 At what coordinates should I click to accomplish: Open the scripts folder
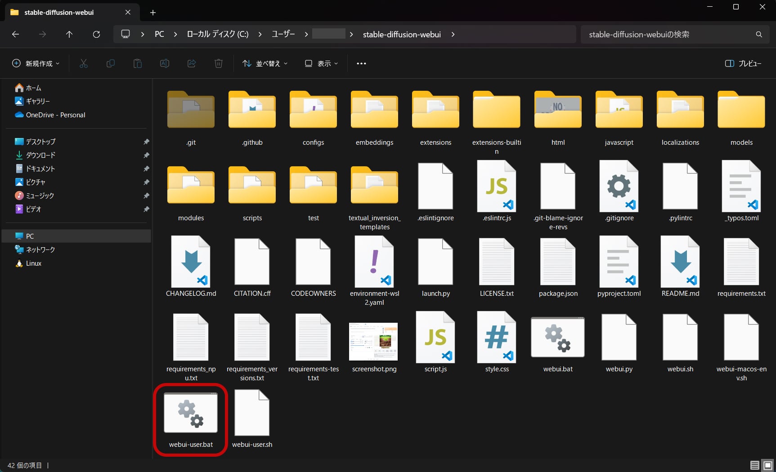pos(252,193)
